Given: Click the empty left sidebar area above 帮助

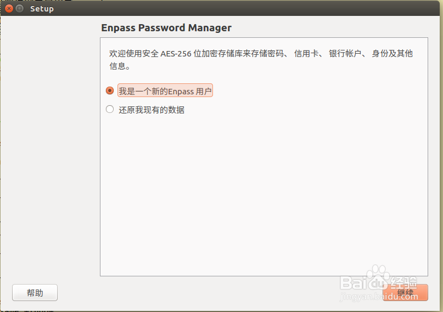Looking at the screenshot, I should [49, 164].
